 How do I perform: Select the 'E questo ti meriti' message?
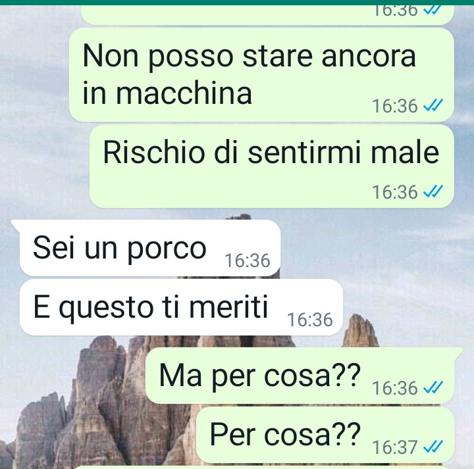point(181,307)
